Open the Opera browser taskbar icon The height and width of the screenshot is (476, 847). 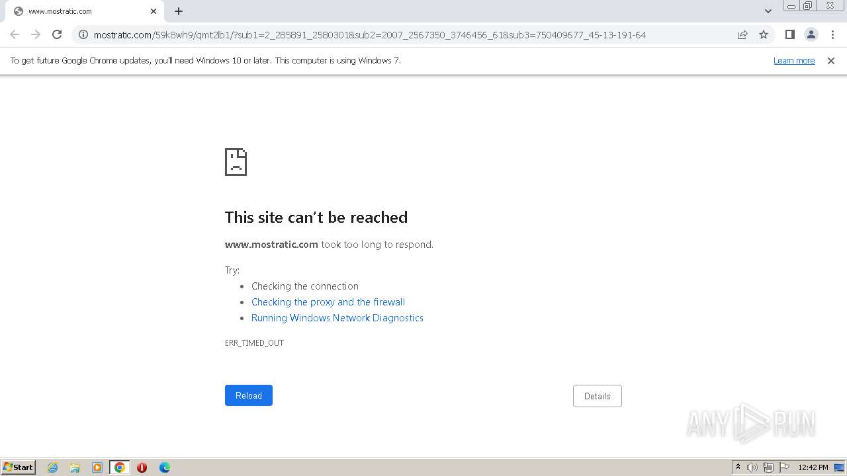(142, 467)
